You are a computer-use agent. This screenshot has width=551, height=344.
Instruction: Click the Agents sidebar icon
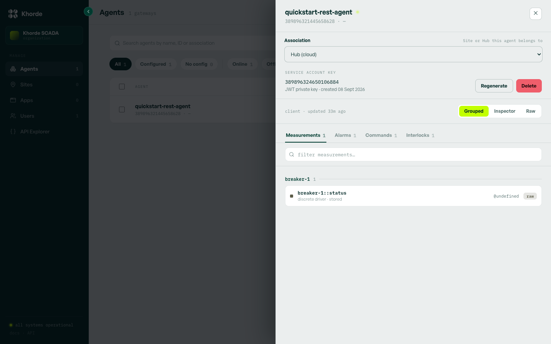tap(13, 69)
